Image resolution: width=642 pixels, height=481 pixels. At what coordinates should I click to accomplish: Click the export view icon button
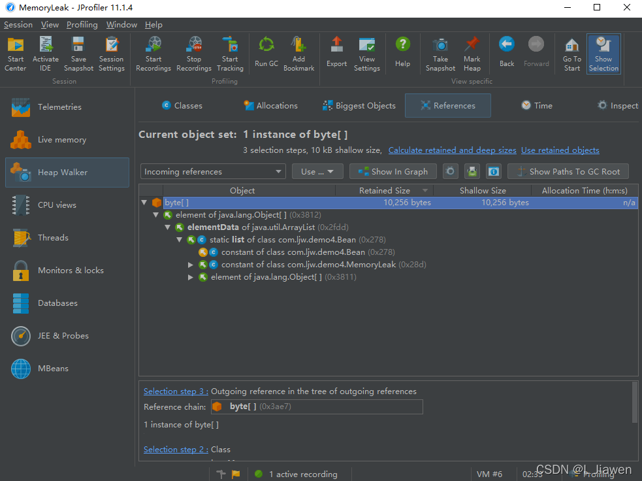click(472, 172)
